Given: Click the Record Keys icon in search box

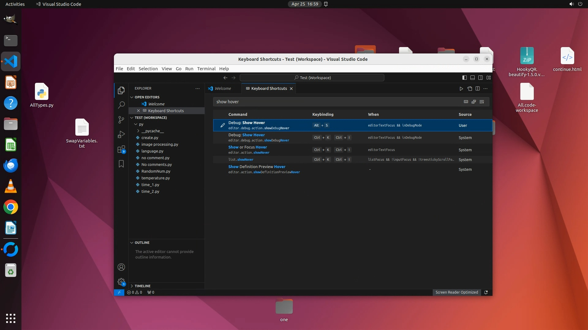Looking at the screenshot, I should tap(466, 102).
